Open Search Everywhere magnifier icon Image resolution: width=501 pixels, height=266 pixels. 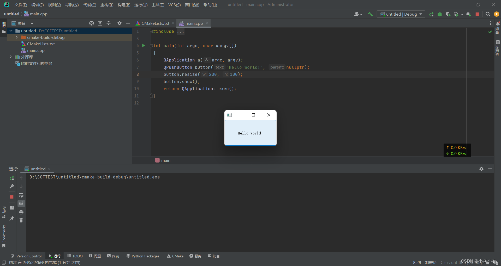[488, 14]
